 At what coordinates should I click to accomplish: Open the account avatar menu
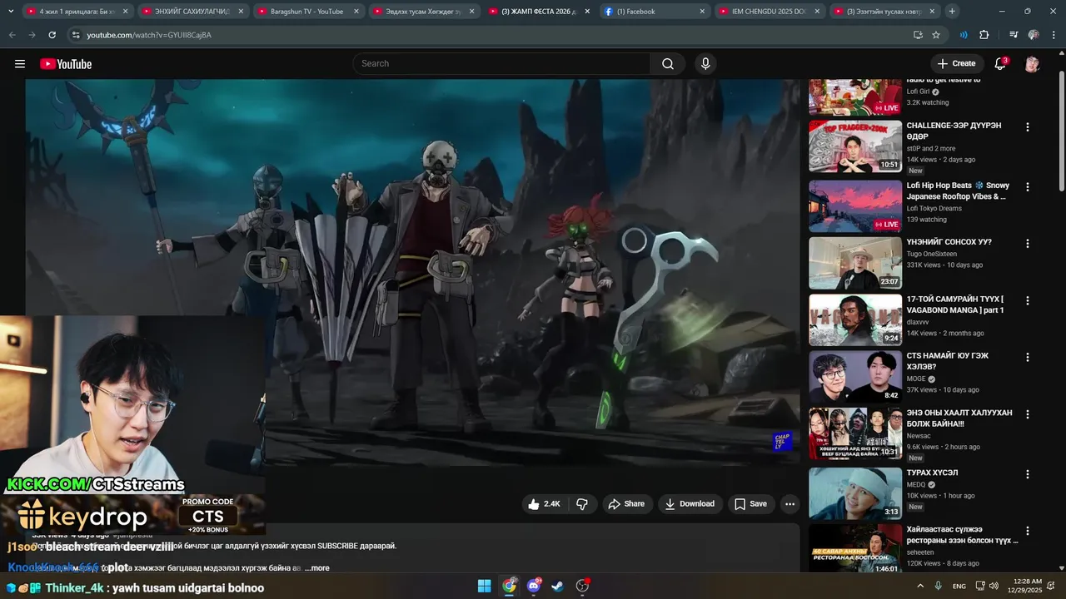tap(1032, 64)
